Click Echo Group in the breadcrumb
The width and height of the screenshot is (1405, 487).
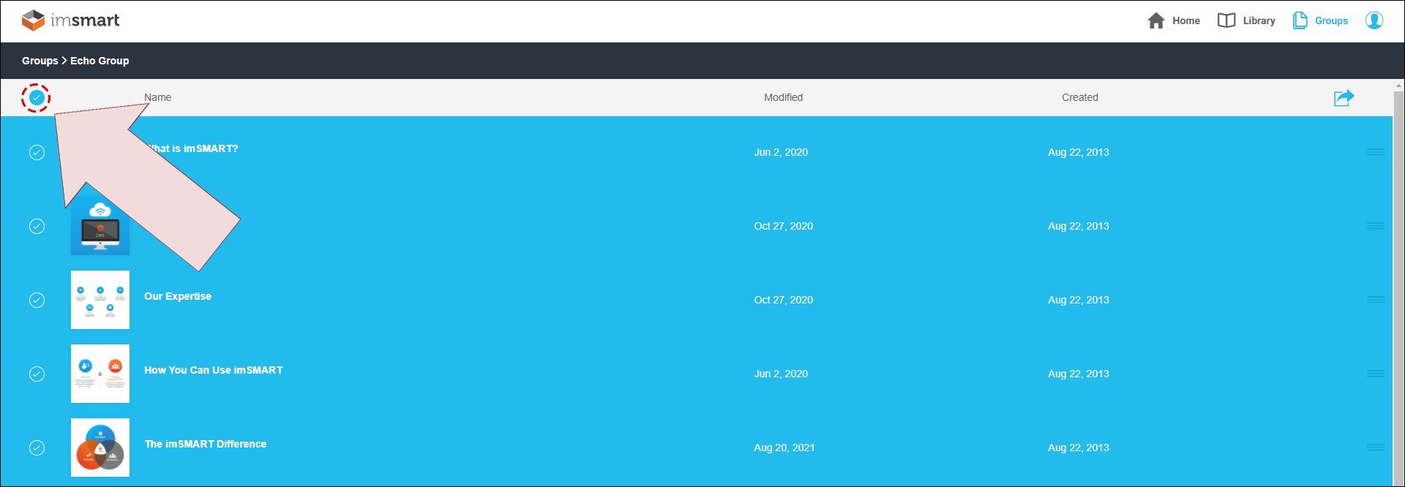point(100,61)
